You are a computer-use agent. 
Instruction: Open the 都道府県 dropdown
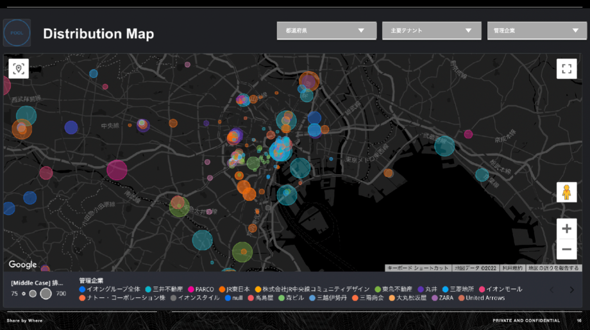tap(326, 31)
